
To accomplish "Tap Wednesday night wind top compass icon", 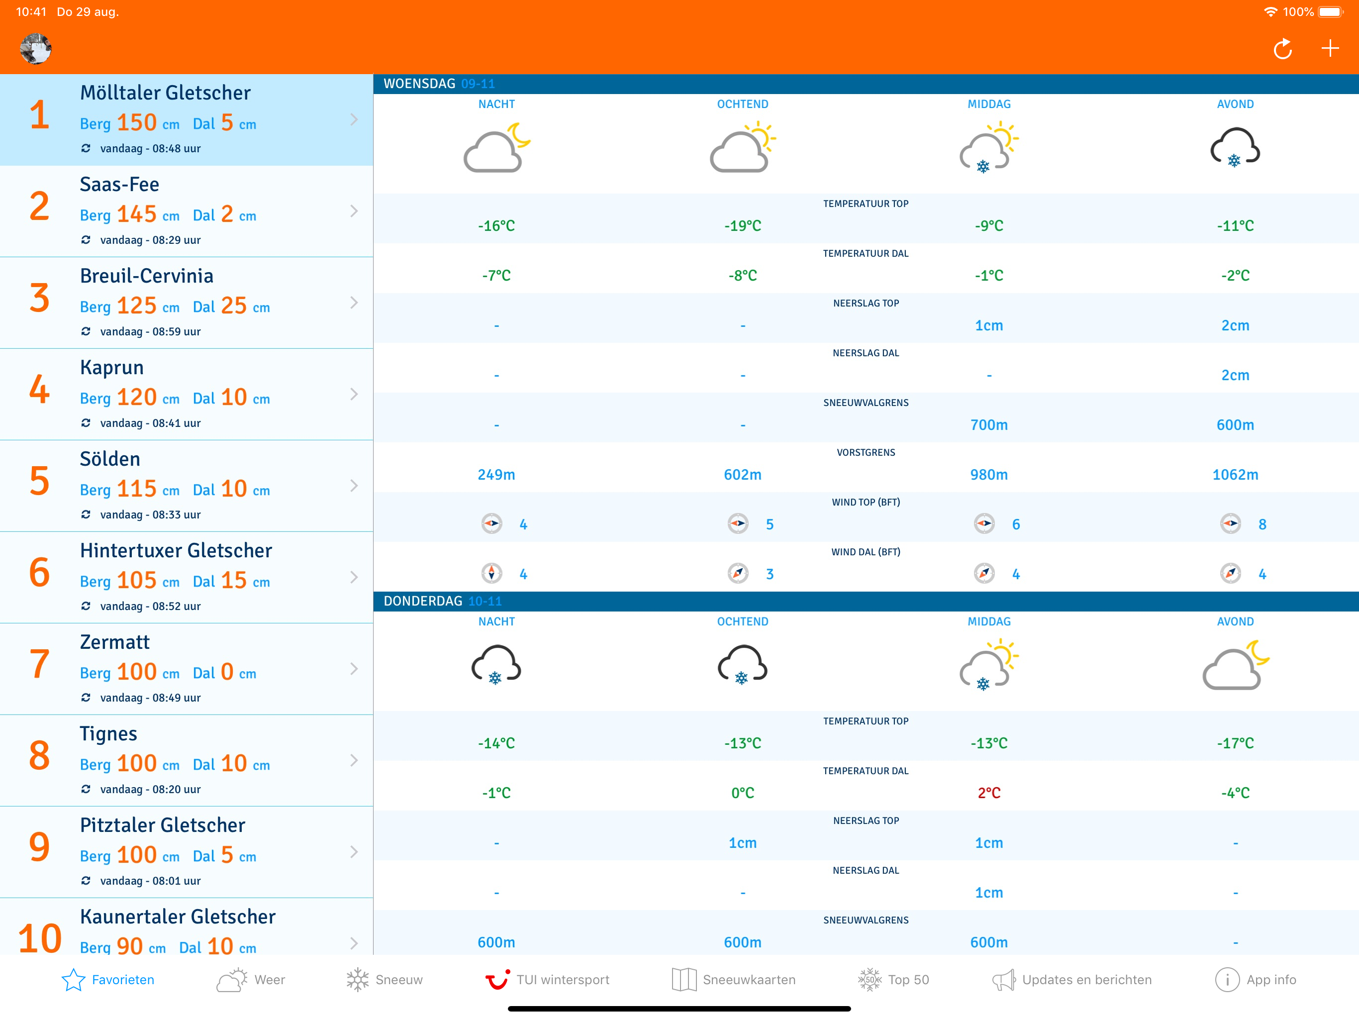I will coord(491,523).
